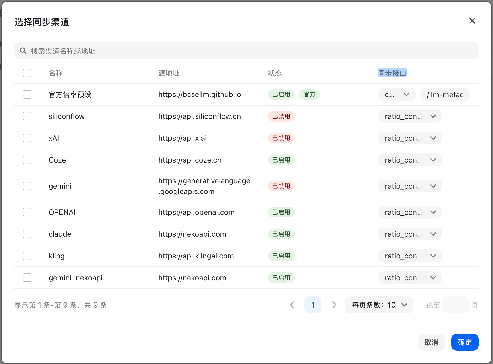The height and width of the screenshot is (364, 493).
Task: Click the search magnifier icon
Action: tap(23, 51)
